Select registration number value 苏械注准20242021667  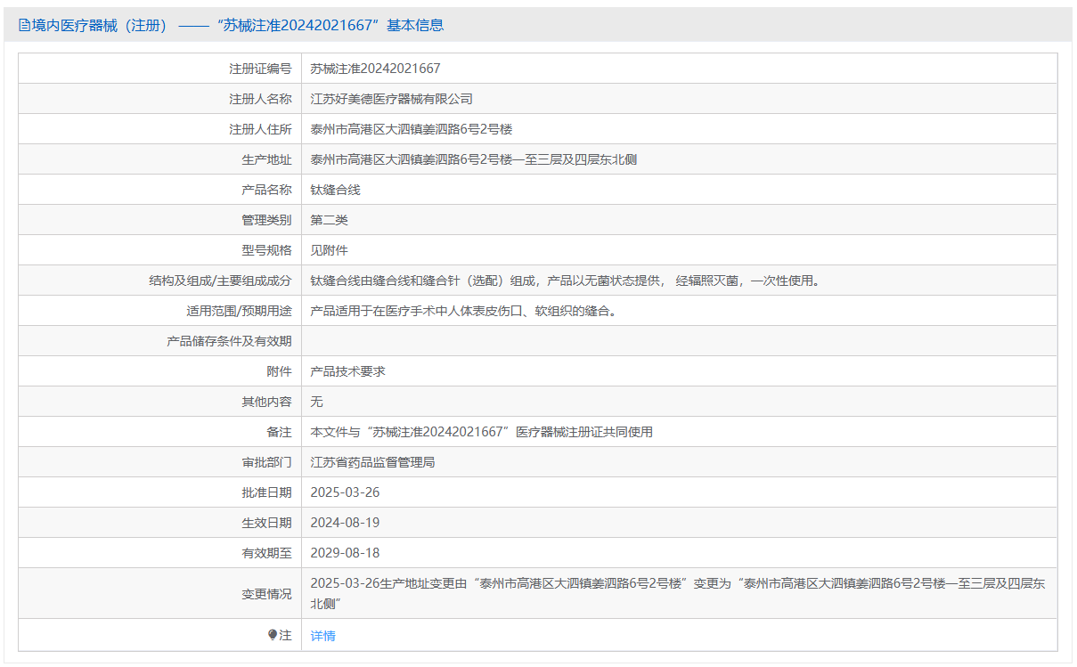point(375,69)
